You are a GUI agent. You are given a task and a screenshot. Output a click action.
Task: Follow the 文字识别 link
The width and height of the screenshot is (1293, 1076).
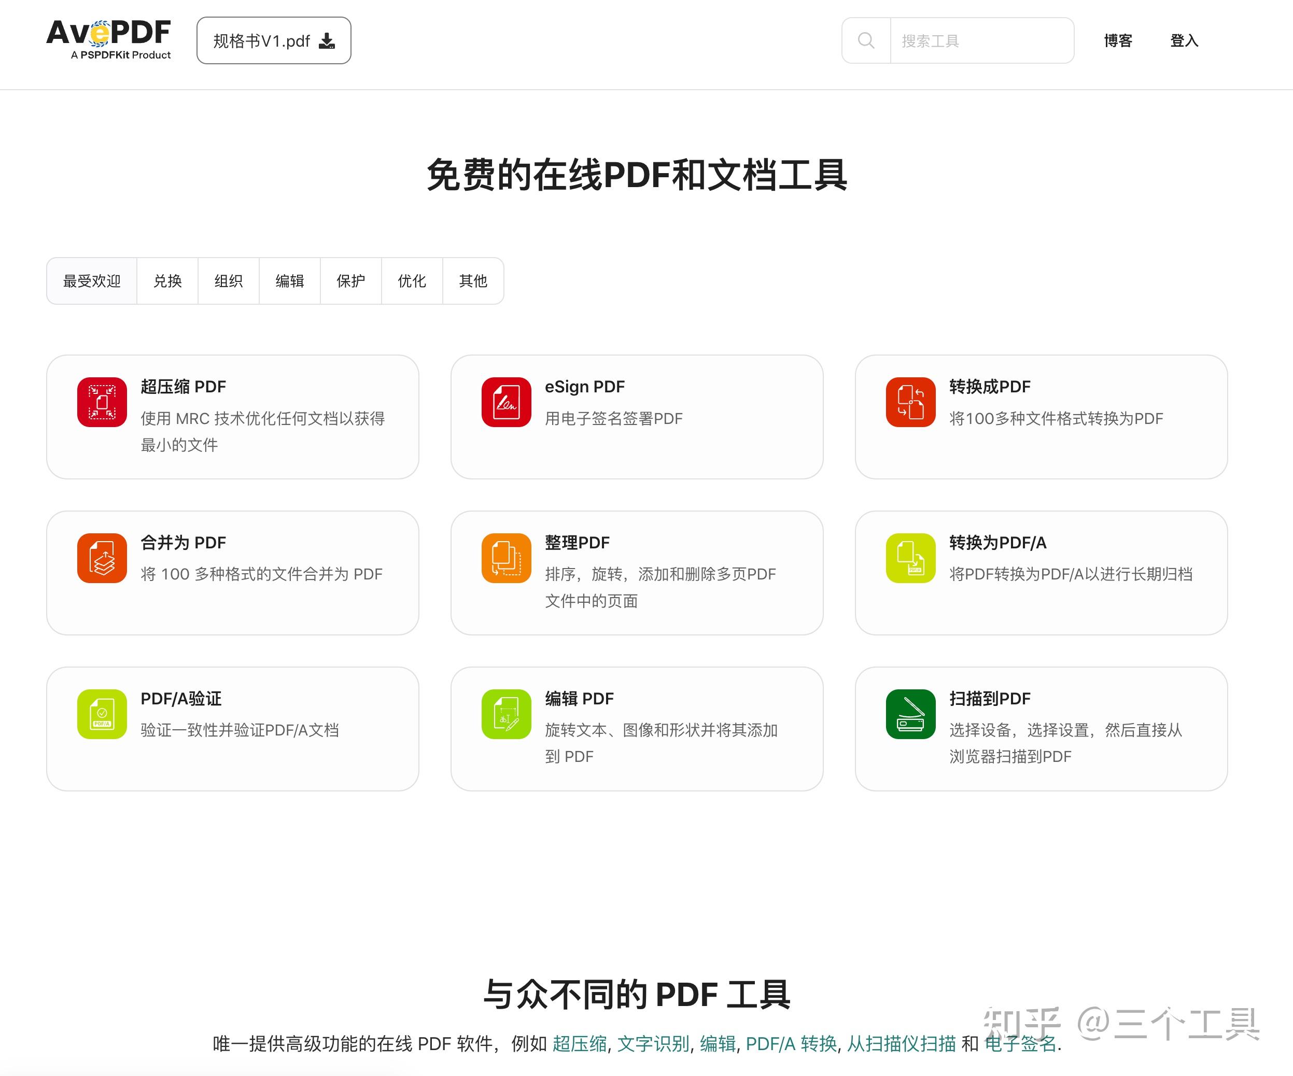[x=653, y=1043]
